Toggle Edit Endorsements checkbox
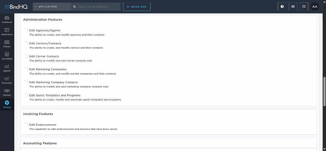 tap(26, 125)
